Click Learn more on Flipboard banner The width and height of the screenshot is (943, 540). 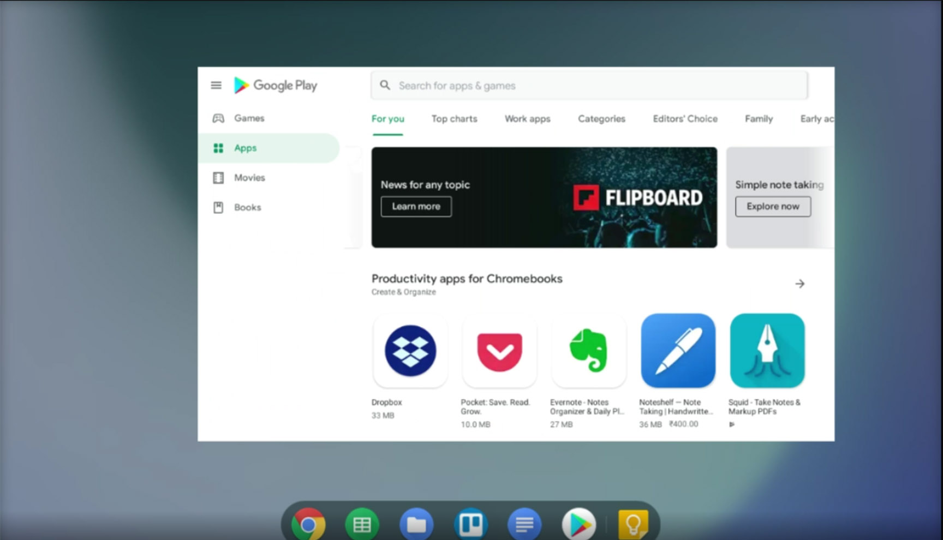(x=416, y=207)
